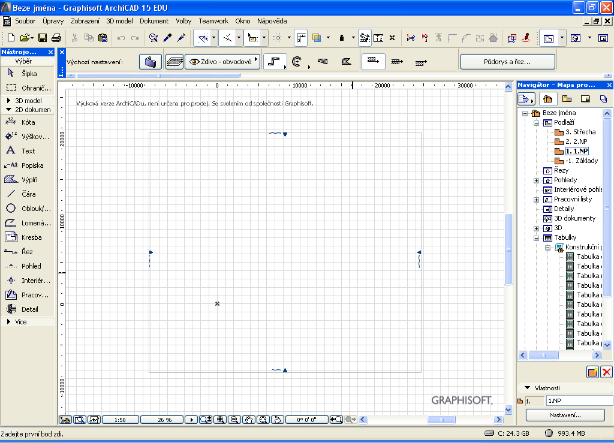Pick the Detail tool
This screenshot has width=614, height=443.
(x=28, y=309)
